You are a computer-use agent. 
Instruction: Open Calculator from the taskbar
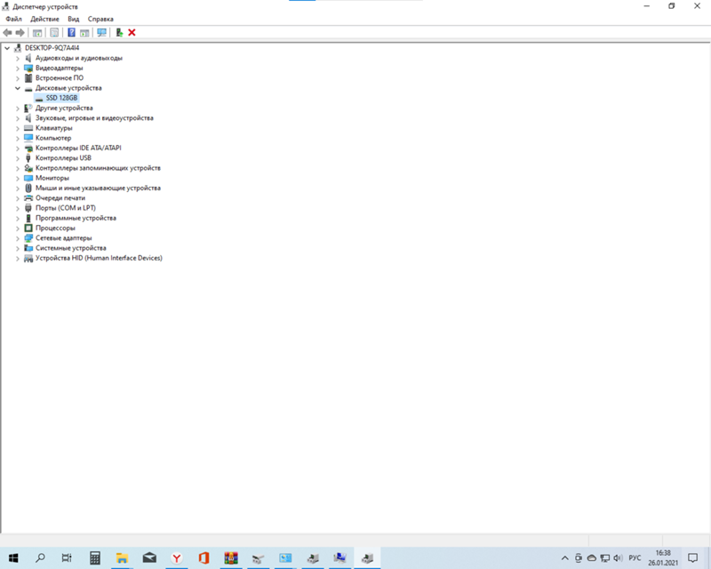(x=95, y=557)
